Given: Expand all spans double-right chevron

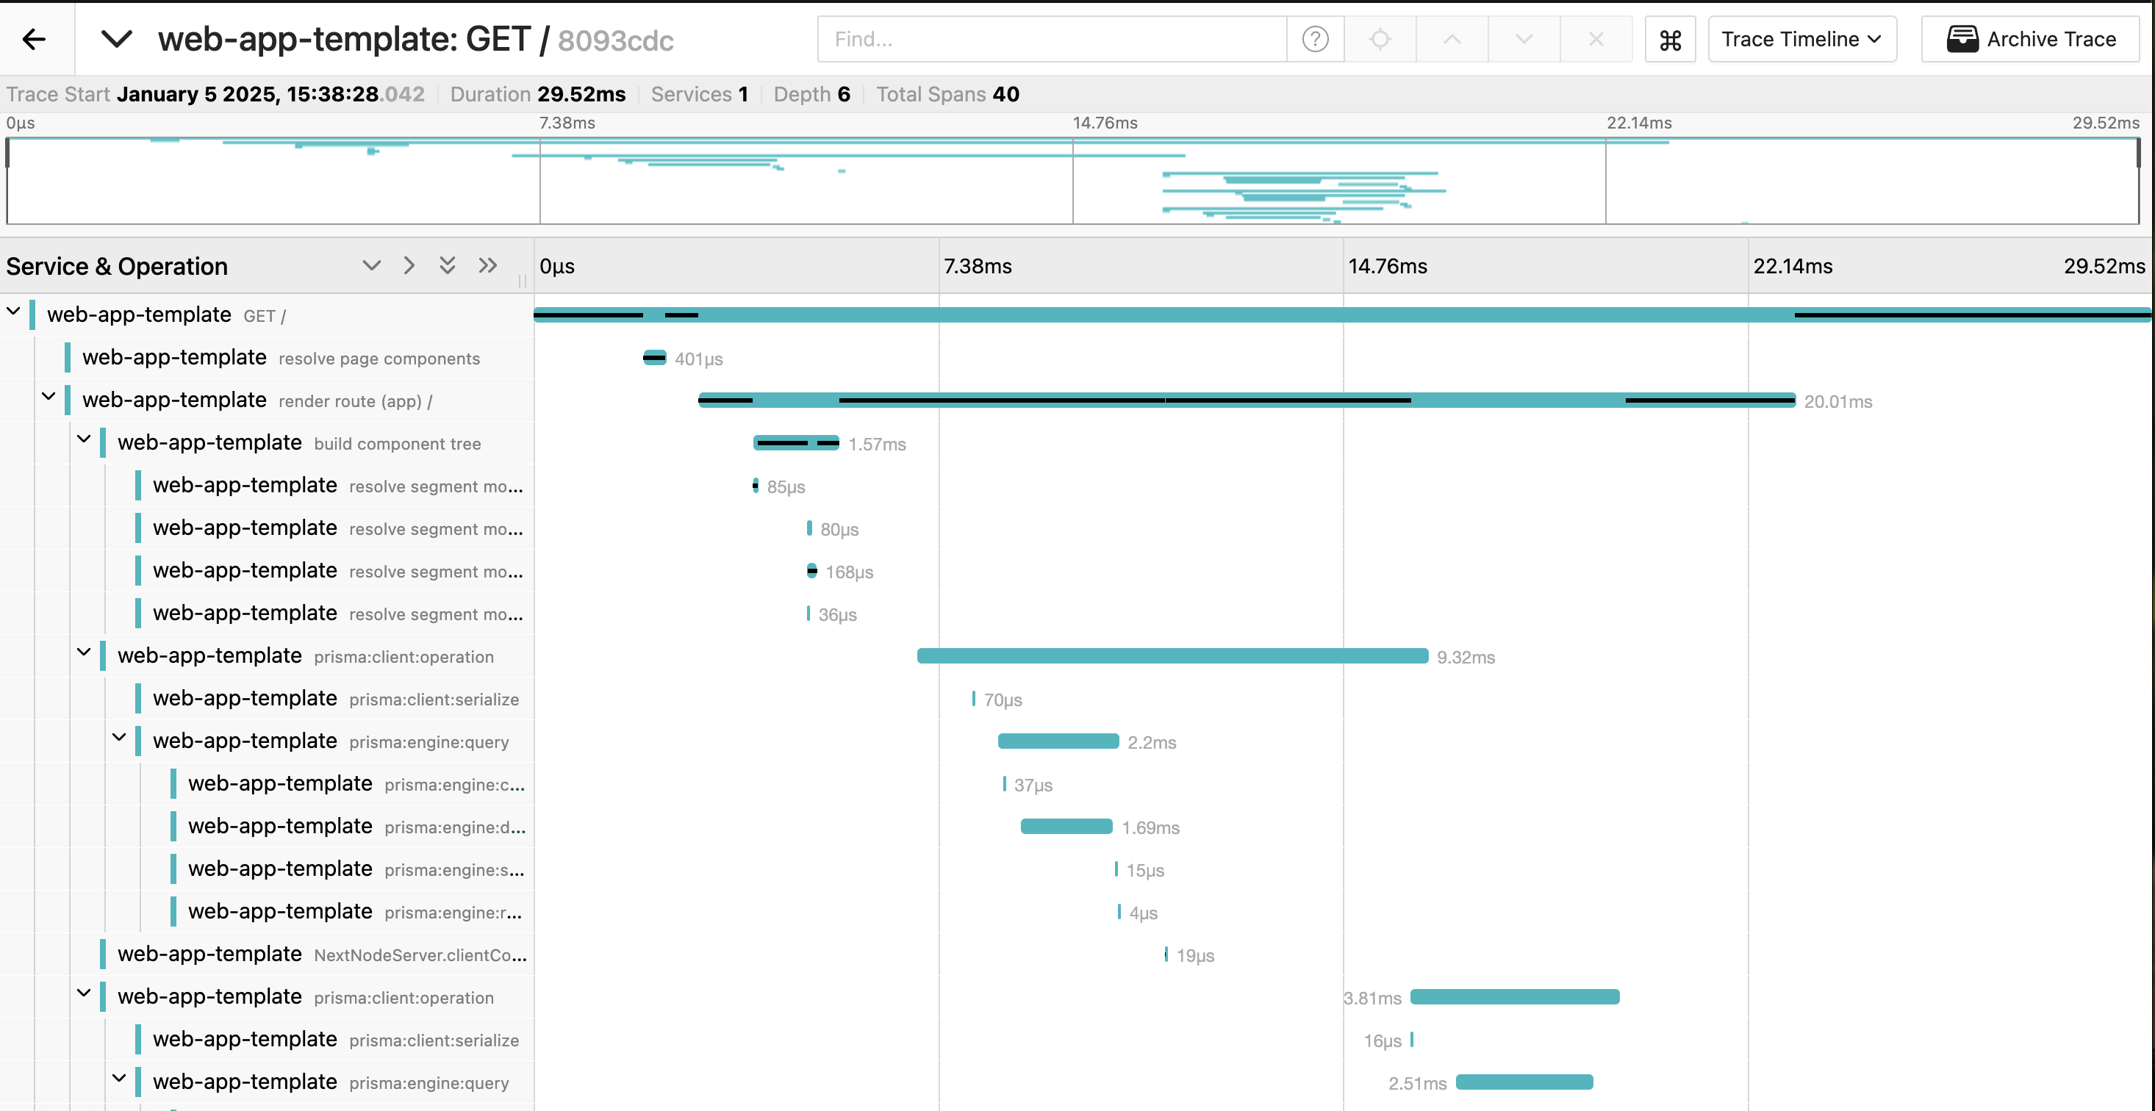Looking at the screenshot, I should [488, 266].
